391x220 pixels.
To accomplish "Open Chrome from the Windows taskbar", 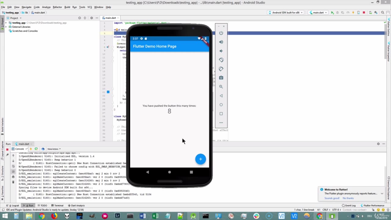I will click(x=42, y=216).
